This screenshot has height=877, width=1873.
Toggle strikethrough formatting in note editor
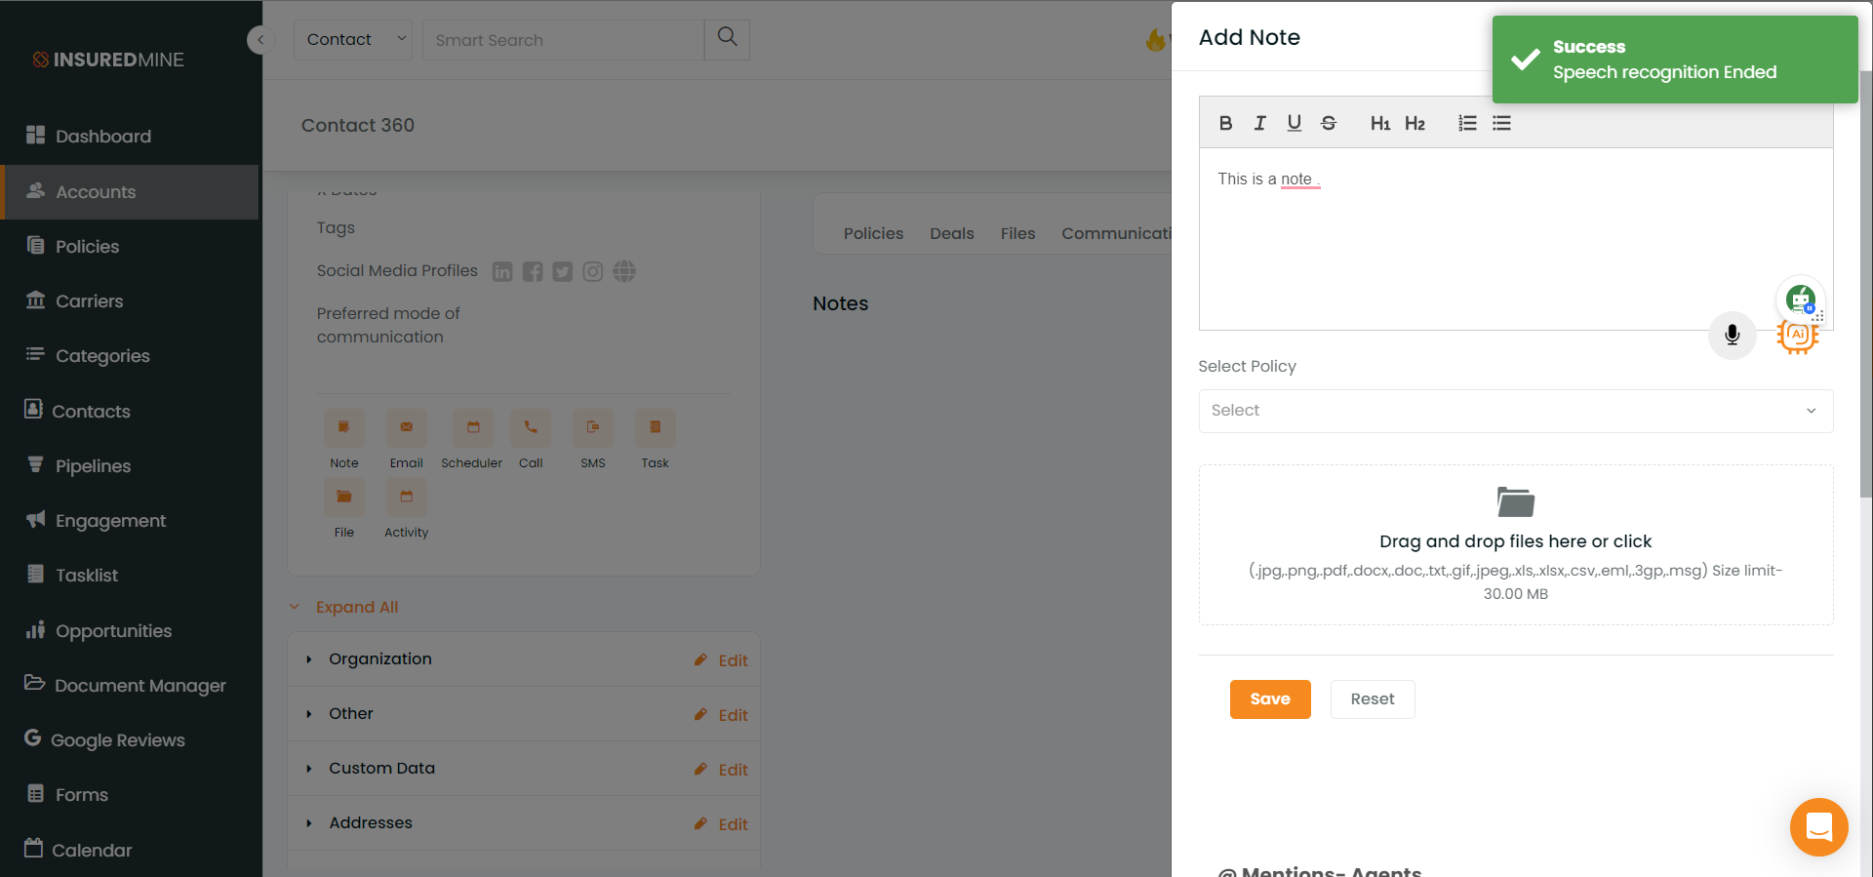click(x=1329, y=123)
